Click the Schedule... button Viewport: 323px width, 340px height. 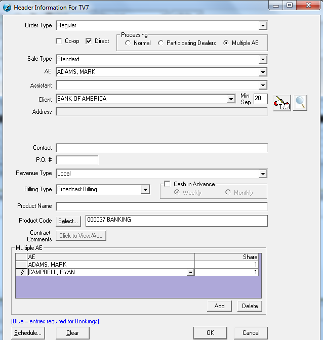pos(28,333)
